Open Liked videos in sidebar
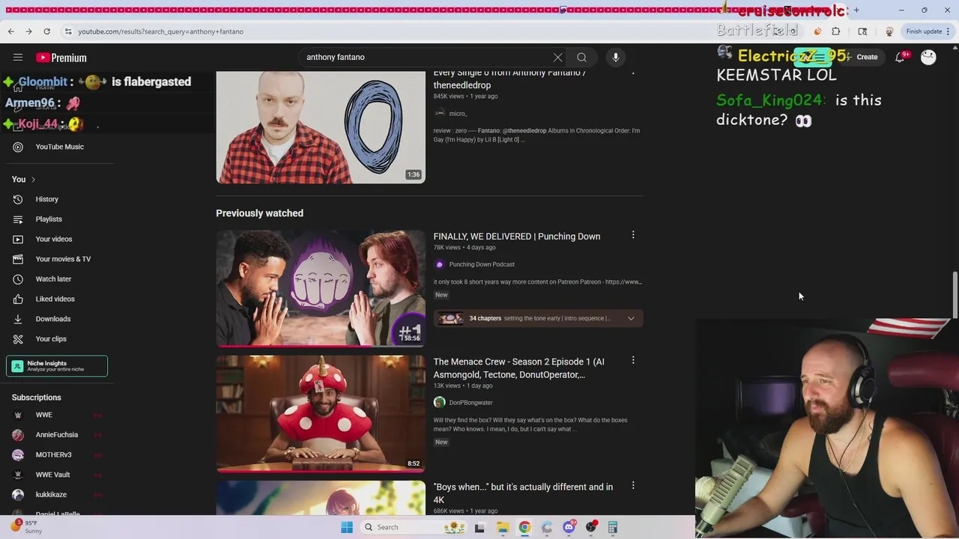959x539 pixels. tap(55, 299)
